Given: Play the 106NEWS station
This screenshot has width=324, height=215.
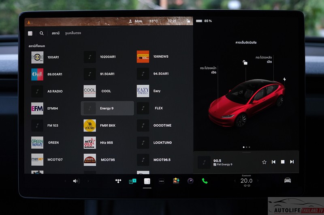Looking at the screenshot, I should [x=160, y=56].
